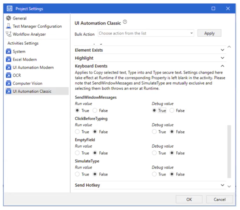Close the Project Settings window

click(228, 8)
